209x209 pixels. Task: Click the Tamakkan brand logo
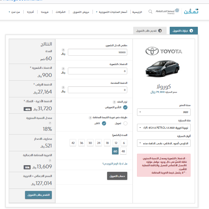[x=191, y=11]
